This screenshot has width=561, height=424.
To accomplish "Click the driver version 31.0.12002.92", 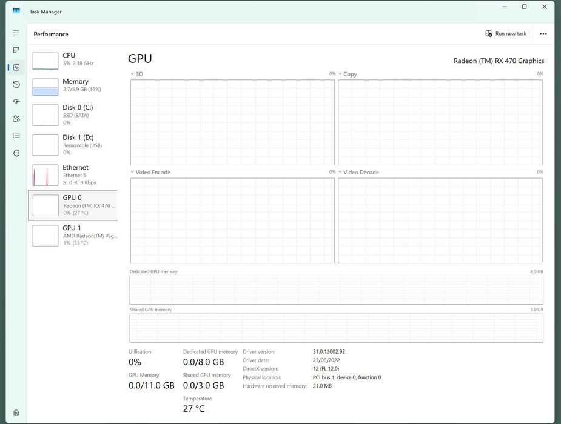I will click(x=329, y=352).
